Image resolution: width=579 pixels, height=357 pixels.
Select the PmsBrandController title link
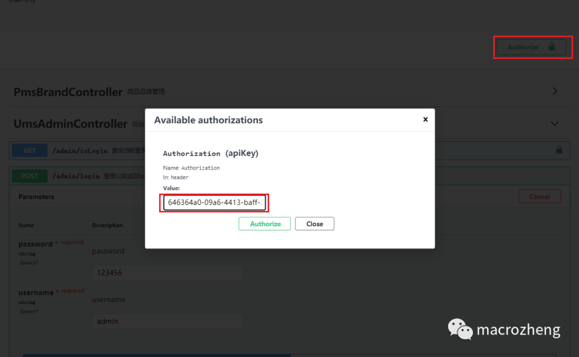click(68, 92)
